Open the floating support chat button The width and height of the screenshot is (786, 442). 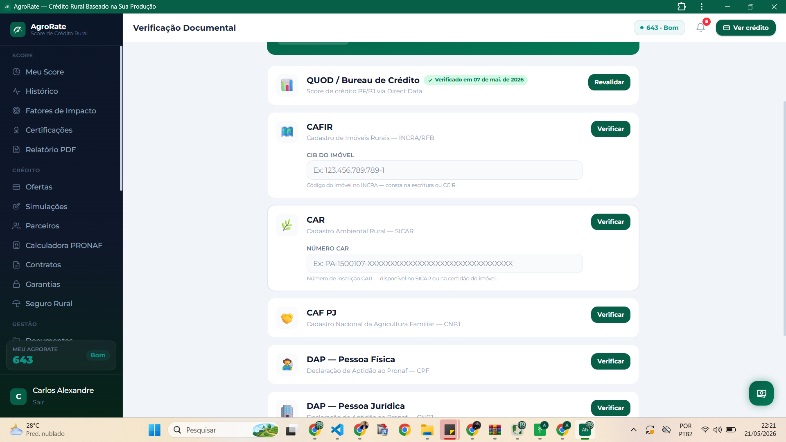pyautogui.click(x=761, y=393)
